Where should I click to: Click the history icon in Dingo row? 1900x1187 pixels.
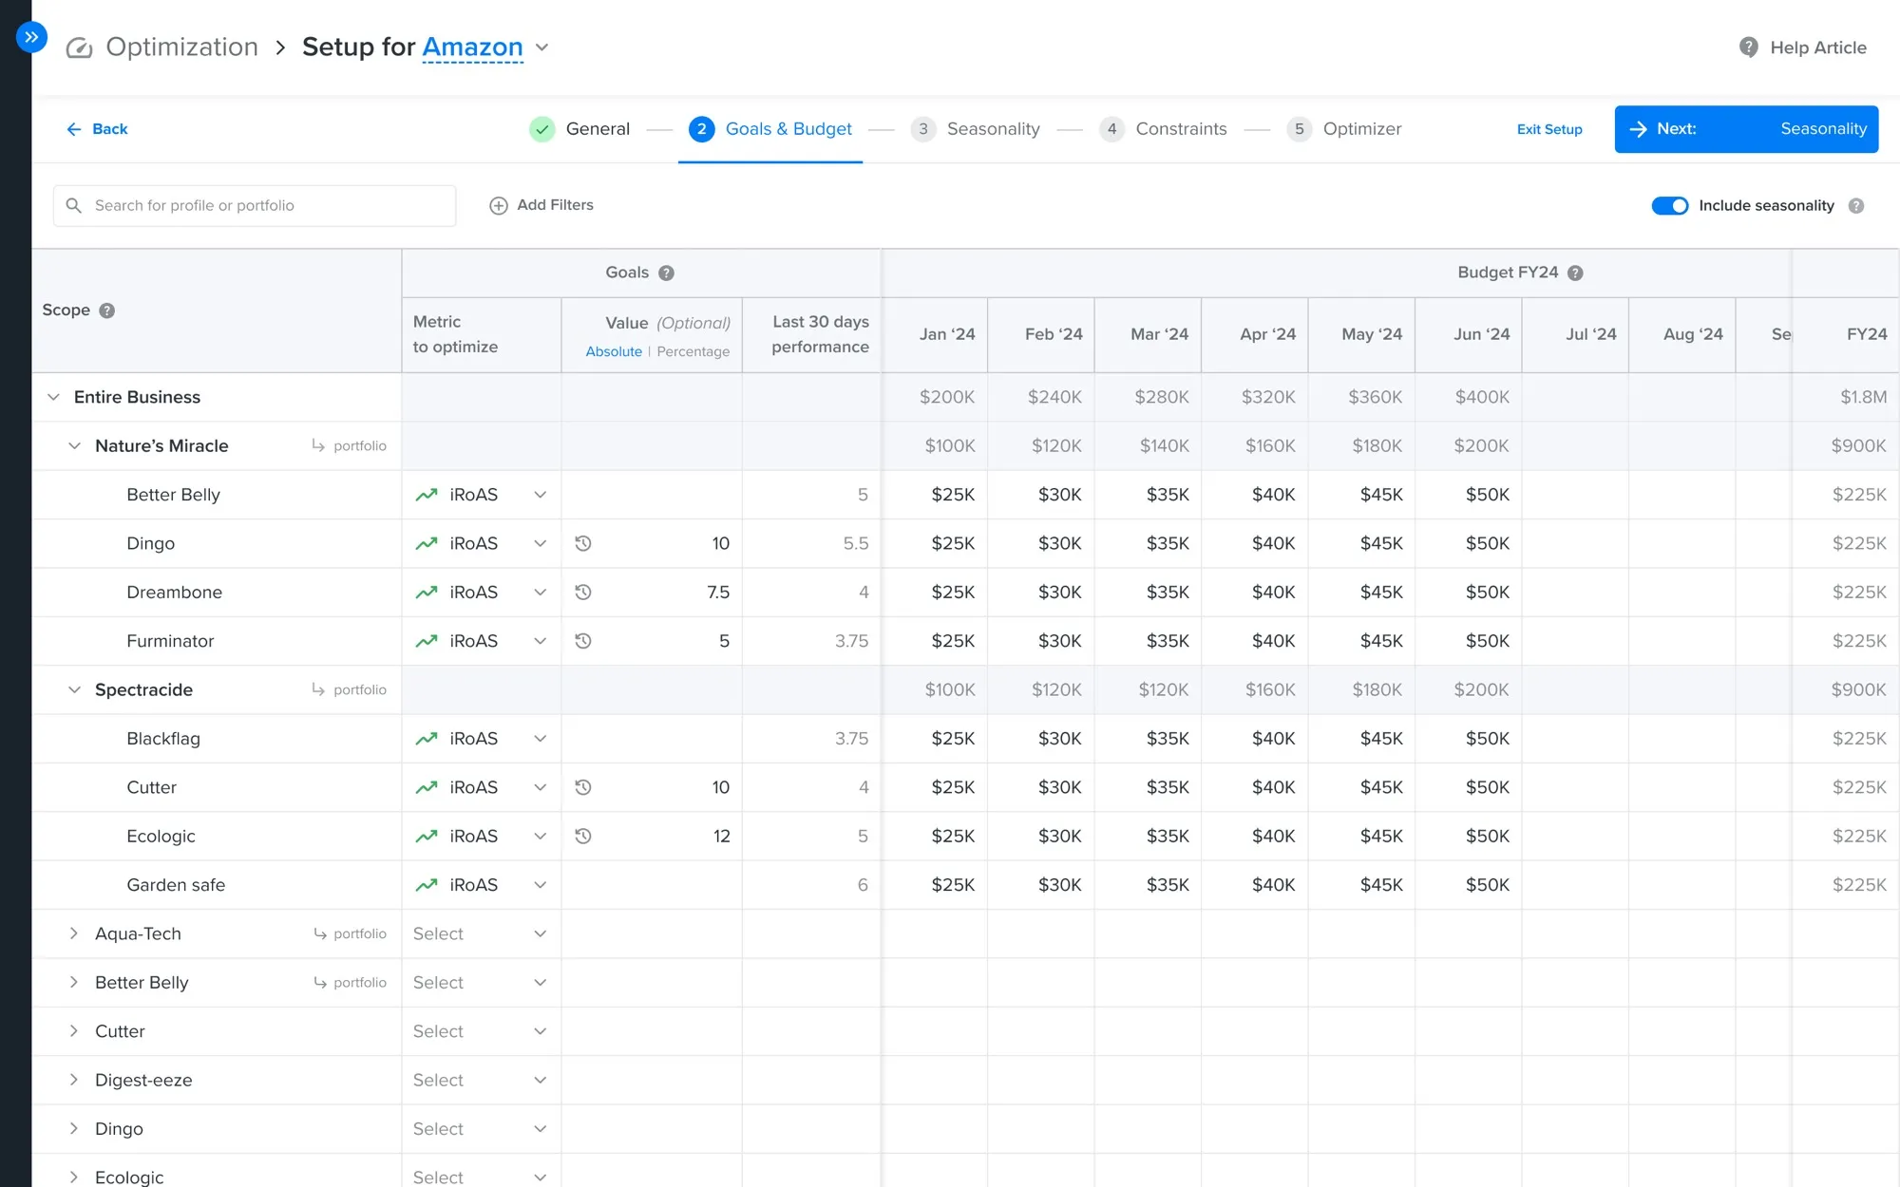coord(583,543)
